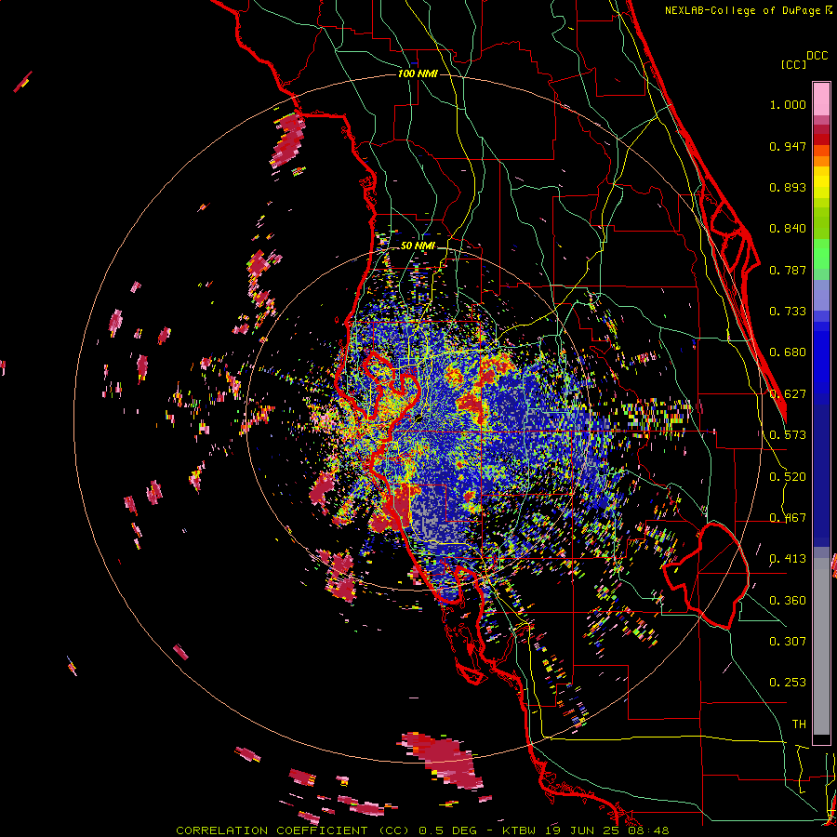Click the 0.947 scale value
This screenshot has height=837, width=837.
point(788,146)
